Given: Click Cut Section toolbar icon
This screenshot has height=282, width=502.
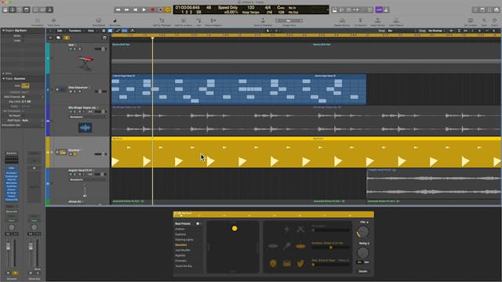Looking at the screenshot, I should 361,22.
